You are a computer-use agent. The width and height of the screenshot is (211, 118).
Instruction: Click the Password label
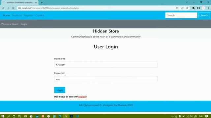click(x=59, y=73)
